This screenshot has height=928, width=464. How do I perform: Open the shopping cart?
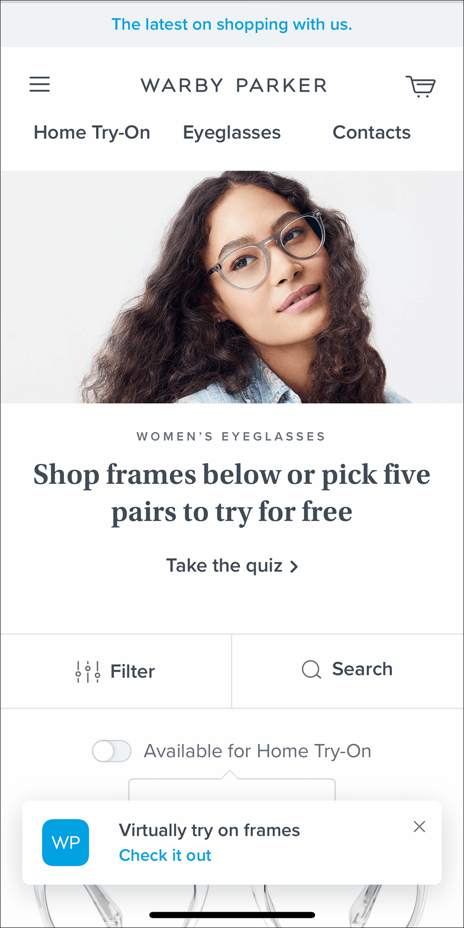click(421, 86)
